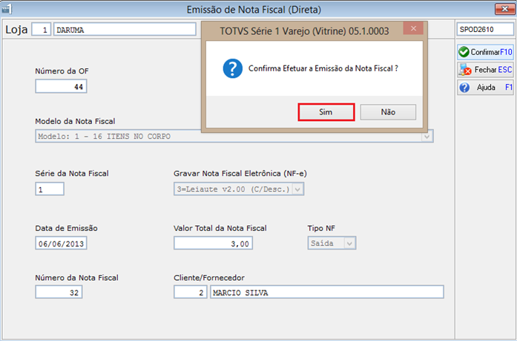Click the application icon in title bar
This screenshot has height=341, width=517.
6,9
